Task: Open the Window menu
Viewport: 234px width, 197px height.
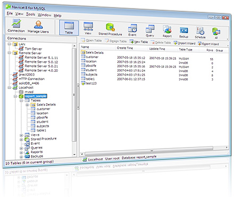Action: click(45, 15)
